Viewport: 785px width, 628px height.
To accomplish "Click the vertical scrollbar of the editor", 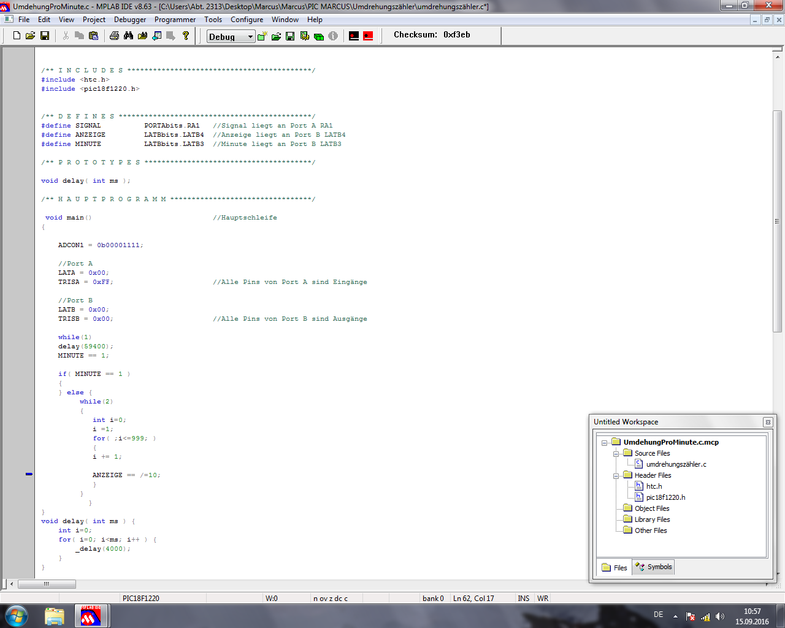I will coord(777,221).
